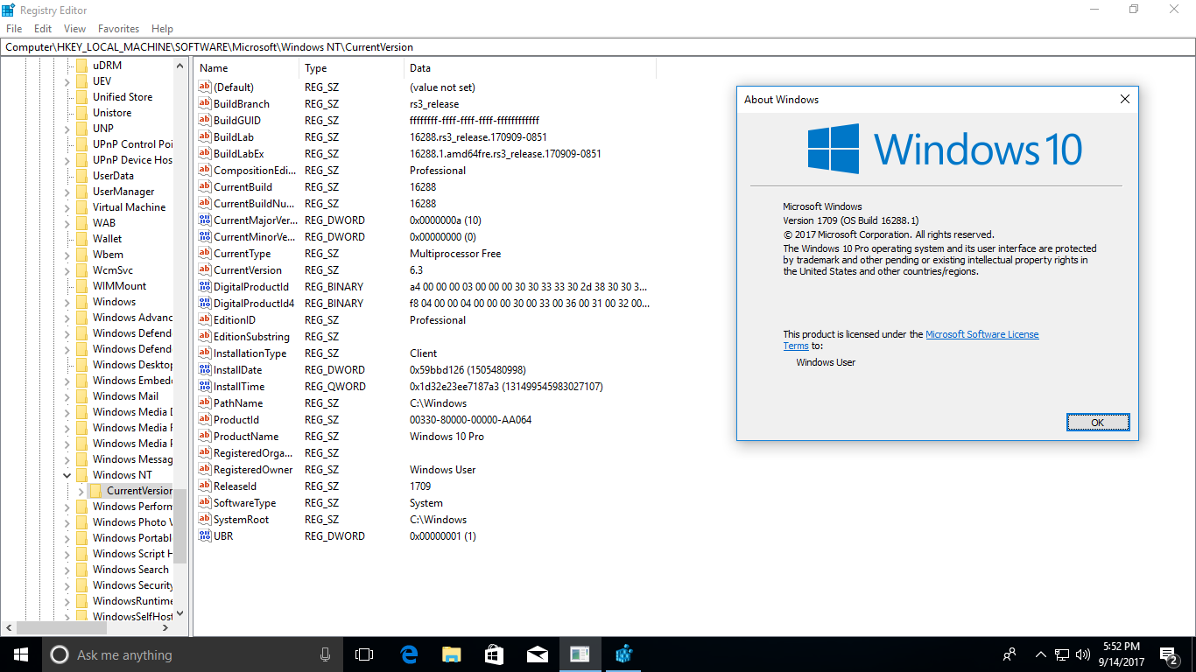Expand the UEV key
This screenshot has width=1196, height=672.
(x=67, y=81)
